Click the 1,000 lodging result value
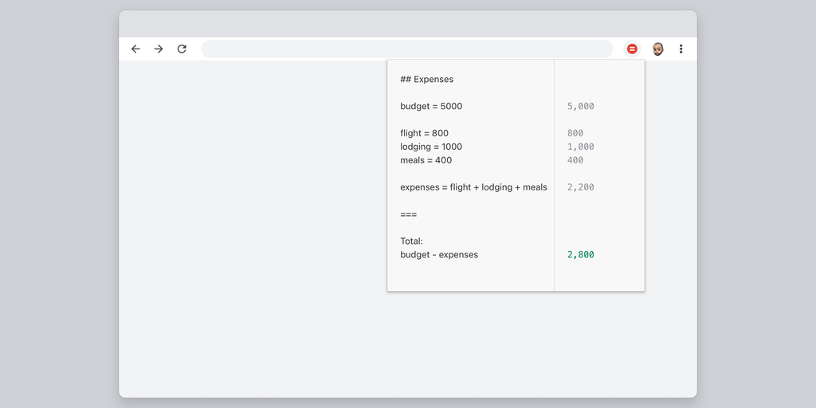Screen dimensions: 816x408 [581, 147]
